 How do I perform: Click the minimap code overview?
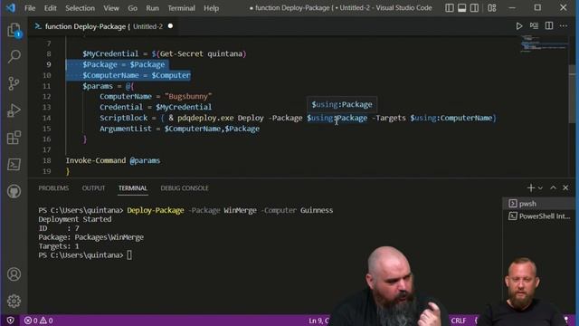click(545, 44)
